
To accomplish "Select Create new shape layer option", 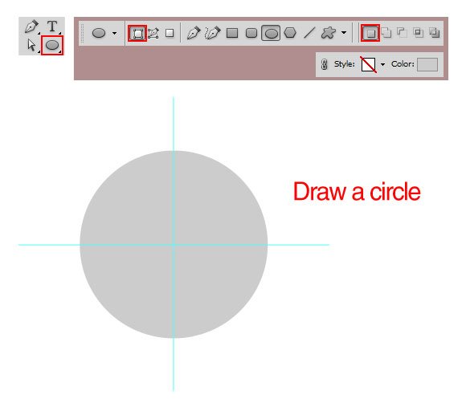I will (370, 33).
